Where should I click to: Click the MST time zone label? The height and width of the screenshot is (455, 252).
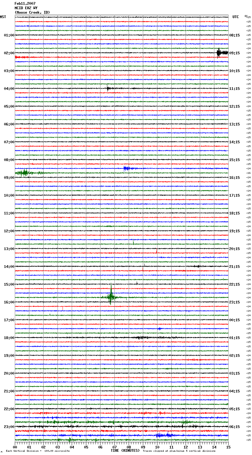click(3, 17)
